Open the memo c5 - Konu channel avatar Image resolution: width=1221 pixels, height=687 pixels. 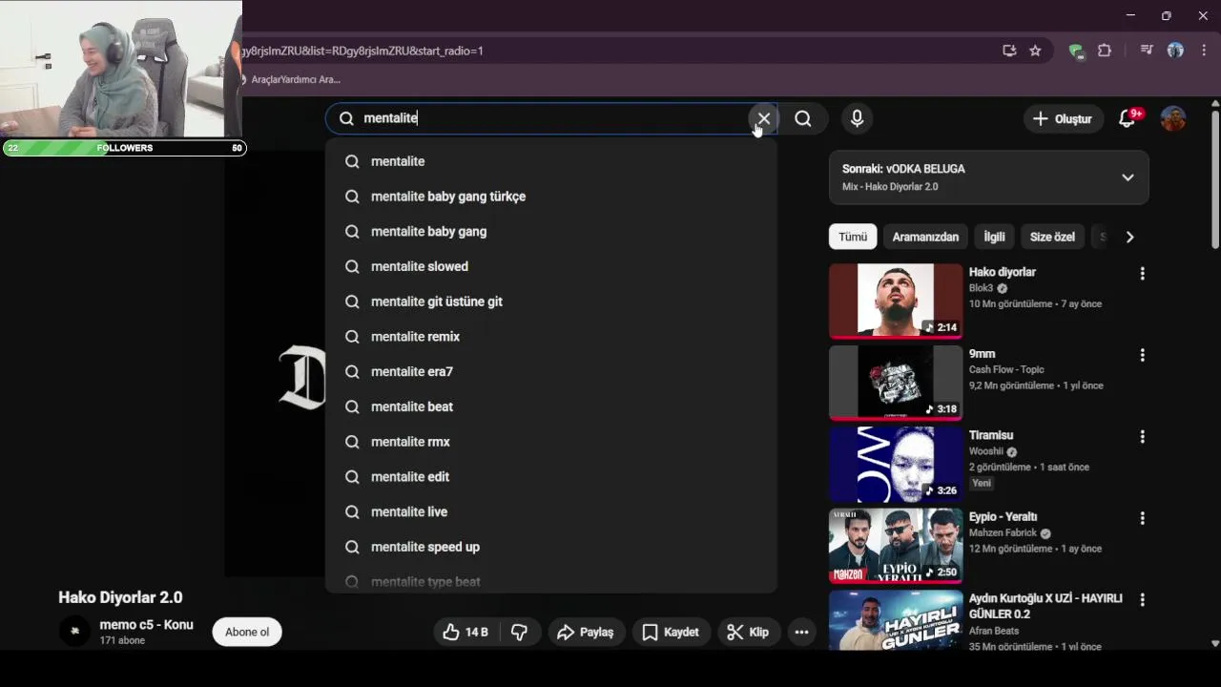(74, 631)
